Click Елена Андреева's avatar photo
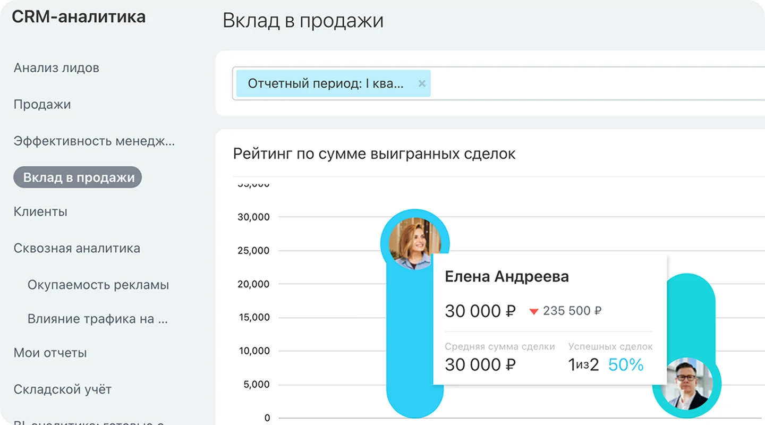765x425 pixels. [415, 244]
